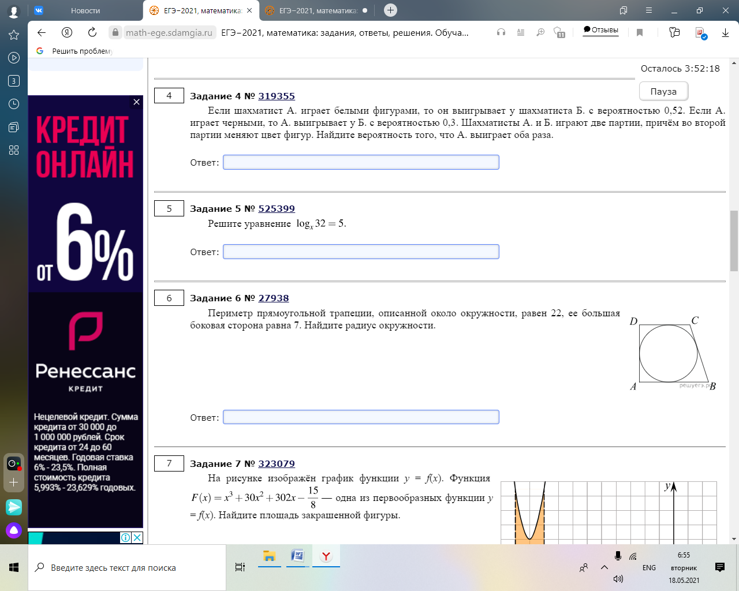
Task: Open task link 319355
Action: click(277, 96)
